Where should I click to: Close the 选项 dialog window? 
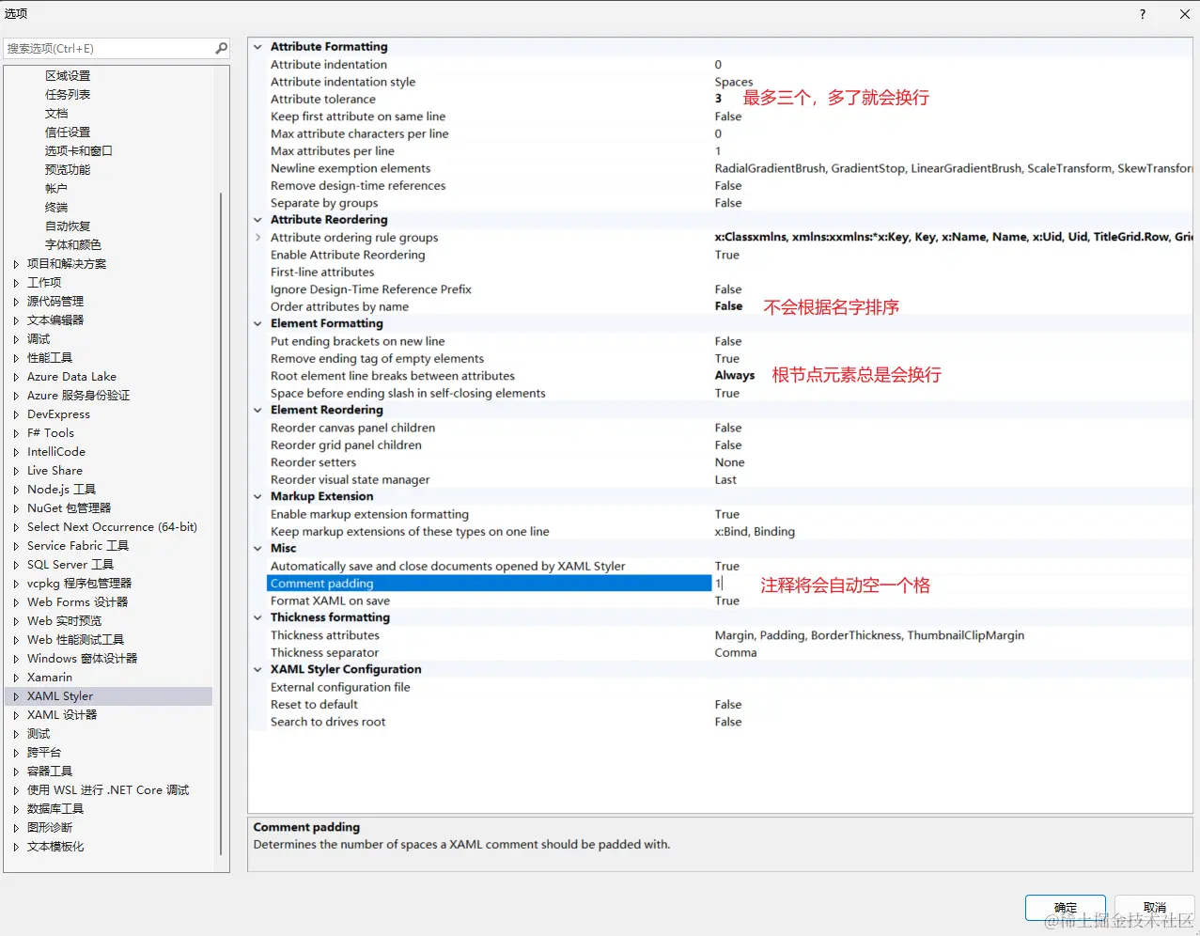(1185, 14)
